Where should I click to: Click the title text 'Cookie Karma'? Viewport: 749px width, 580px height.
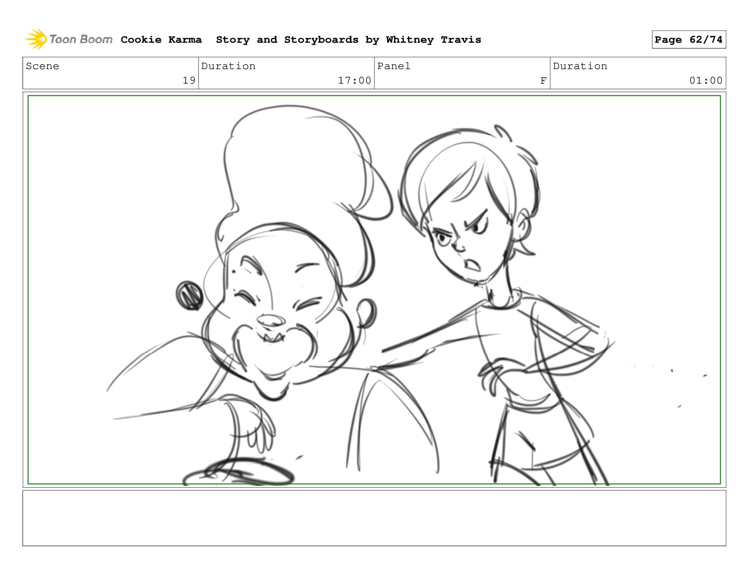click(161, 40)
